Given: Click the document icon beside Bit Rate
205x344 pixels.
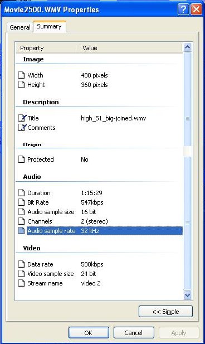Looking at the screenshot, I should point(21,202).
